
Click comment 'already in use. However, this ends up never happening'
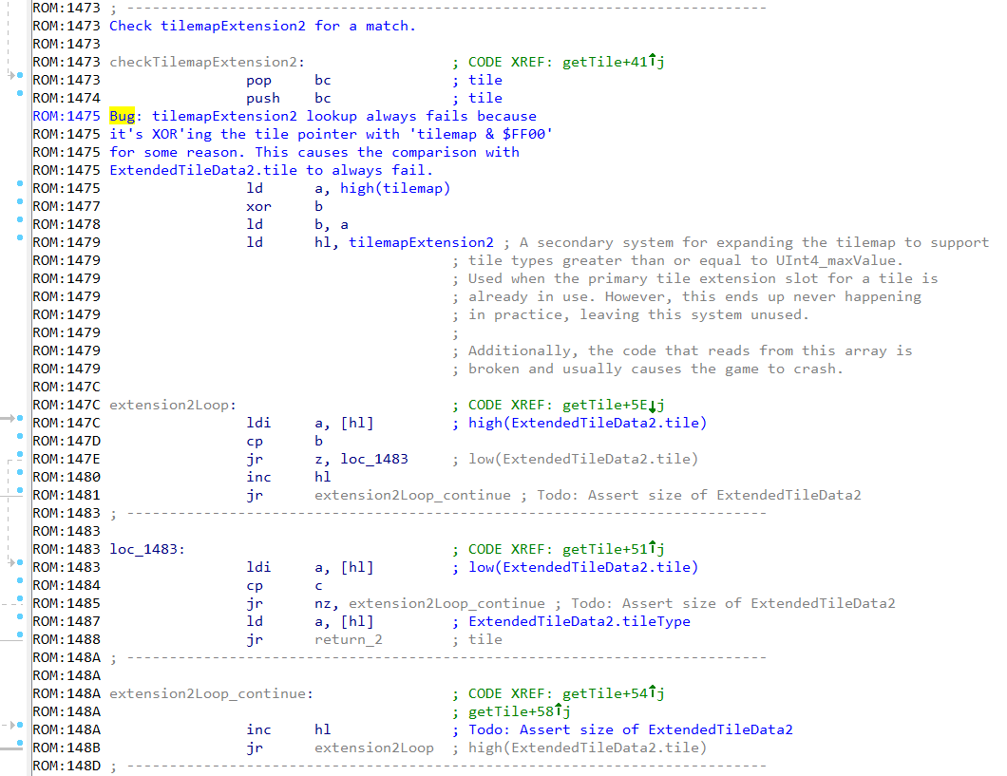coord(694,296)
